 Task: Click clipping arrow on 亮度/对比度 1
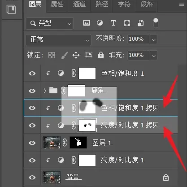pos(48,161)
